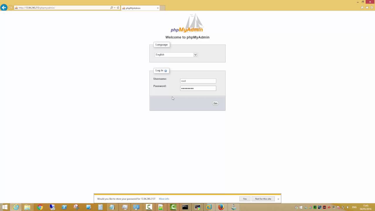Click the Welcome to phpMyAdmin heading
The width and height of the screenshot is (375, 211).
pyautogui.click(x=187, y=37)
